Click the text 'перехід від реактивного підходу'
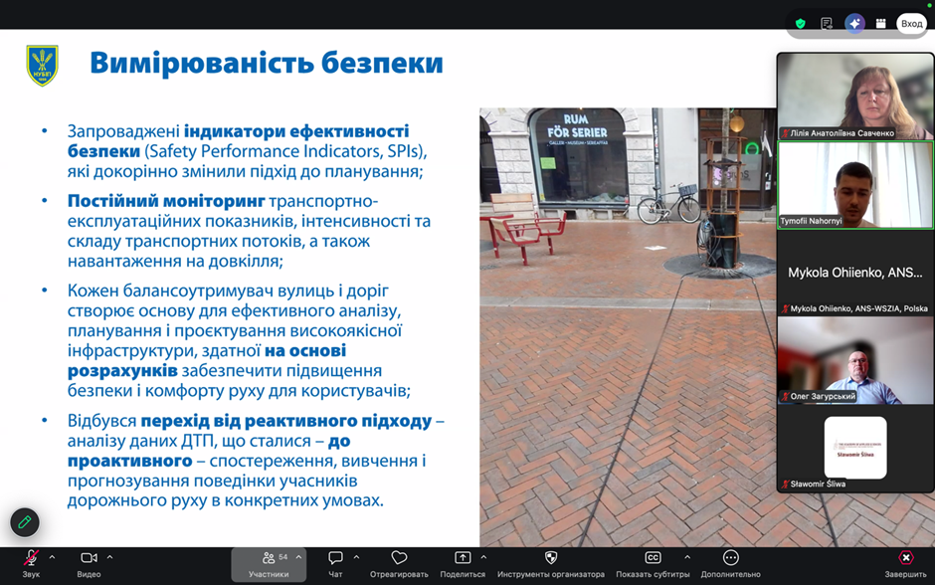Image resolution: width=935 pixels, height=585 pixels. [286, 421]
